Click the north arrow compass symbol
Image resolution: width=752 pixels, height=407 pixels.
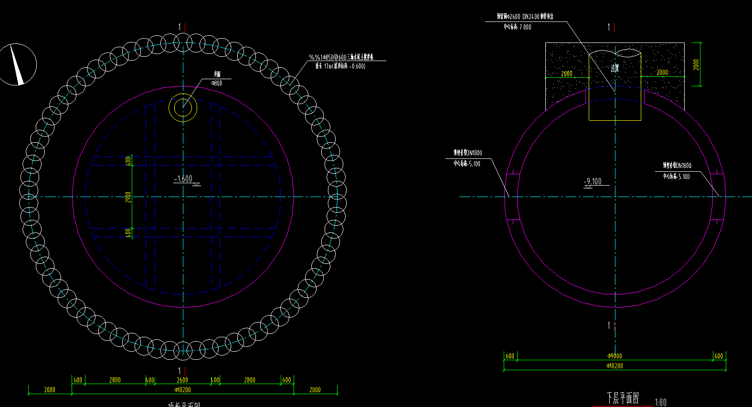pyautogui.click(x=16, y=64)
